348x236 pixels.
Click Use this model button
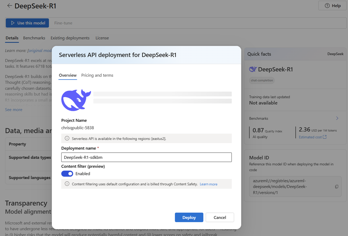(27, 23)
